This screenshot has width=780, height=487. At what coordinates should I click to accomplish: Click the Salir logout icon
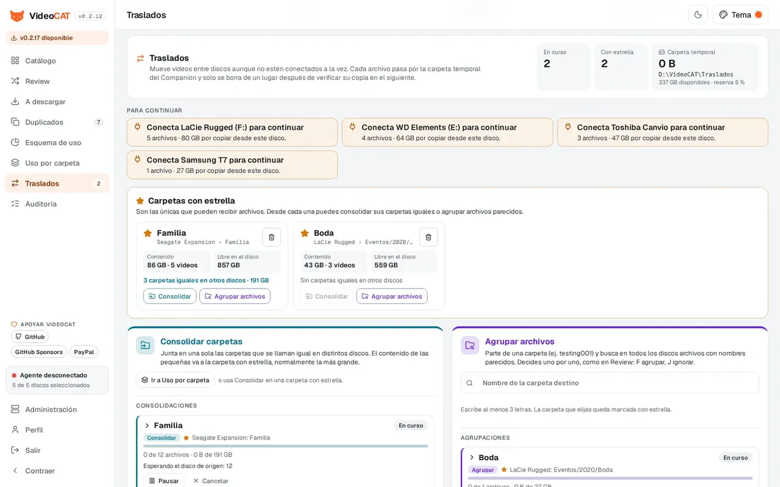(x=15, y=450)
